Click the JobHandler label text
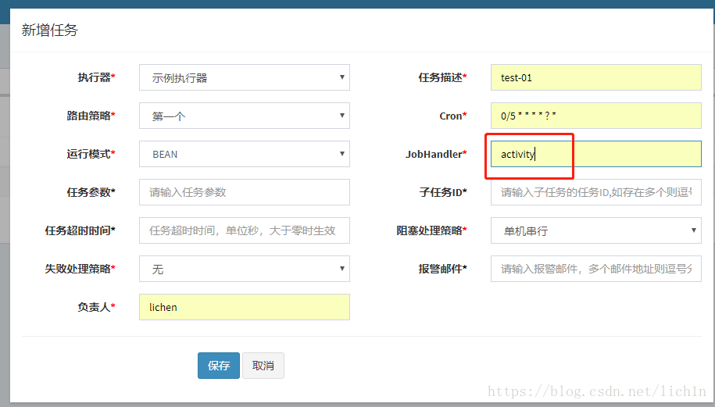Screen dimensions: 715x407 pos(434,155)
